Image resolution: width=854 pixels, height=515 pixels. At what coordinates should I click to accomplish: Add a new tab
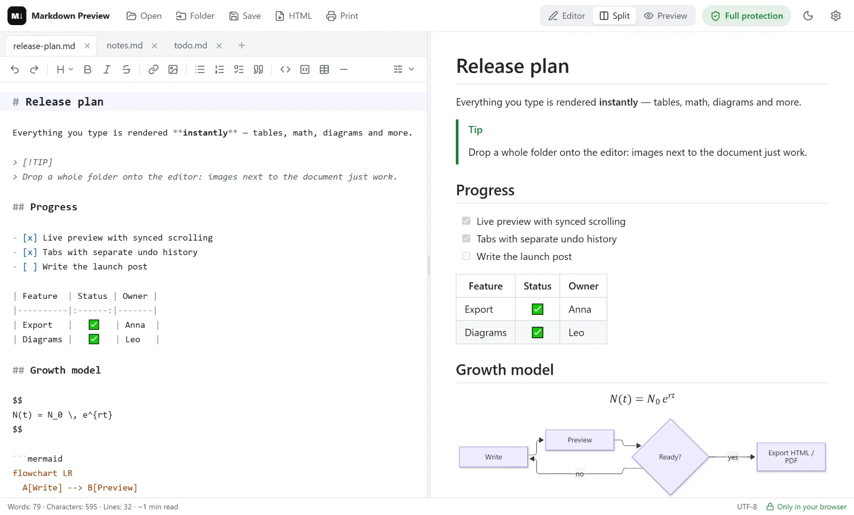pos(242,45)
